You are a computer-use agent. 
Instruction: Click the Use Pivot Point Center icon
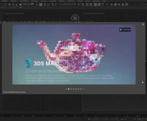pos(33,4)
